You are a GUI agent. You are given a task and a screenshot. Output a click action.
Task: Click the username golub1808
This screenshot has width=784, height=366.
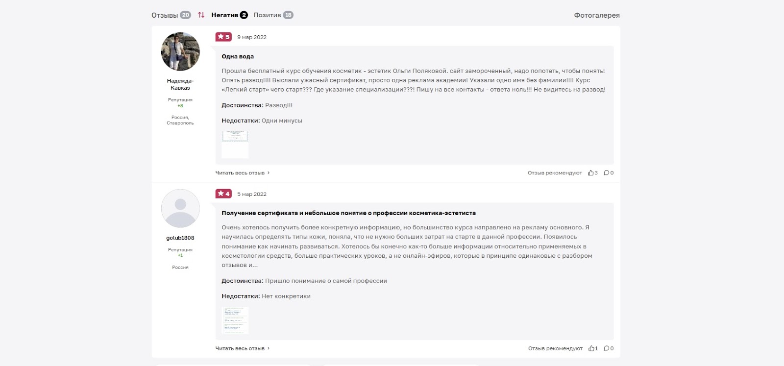(180, 238)
